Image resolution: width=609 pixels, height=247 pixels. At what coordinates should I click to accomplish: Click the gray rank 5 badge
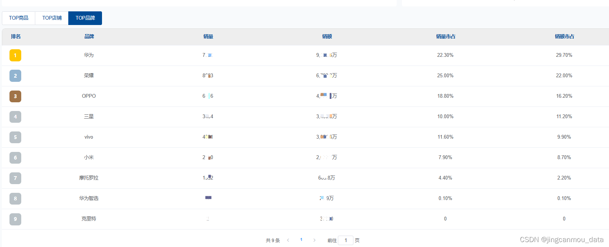click(x=15, y=137)
